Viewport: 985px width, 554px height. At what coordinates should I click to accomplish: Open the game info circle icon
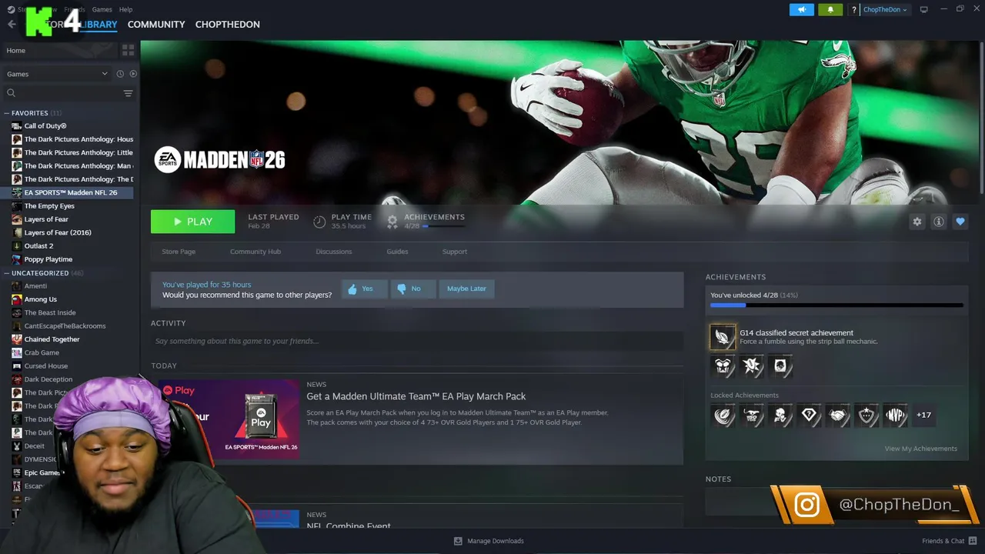[x=938, y=222]
